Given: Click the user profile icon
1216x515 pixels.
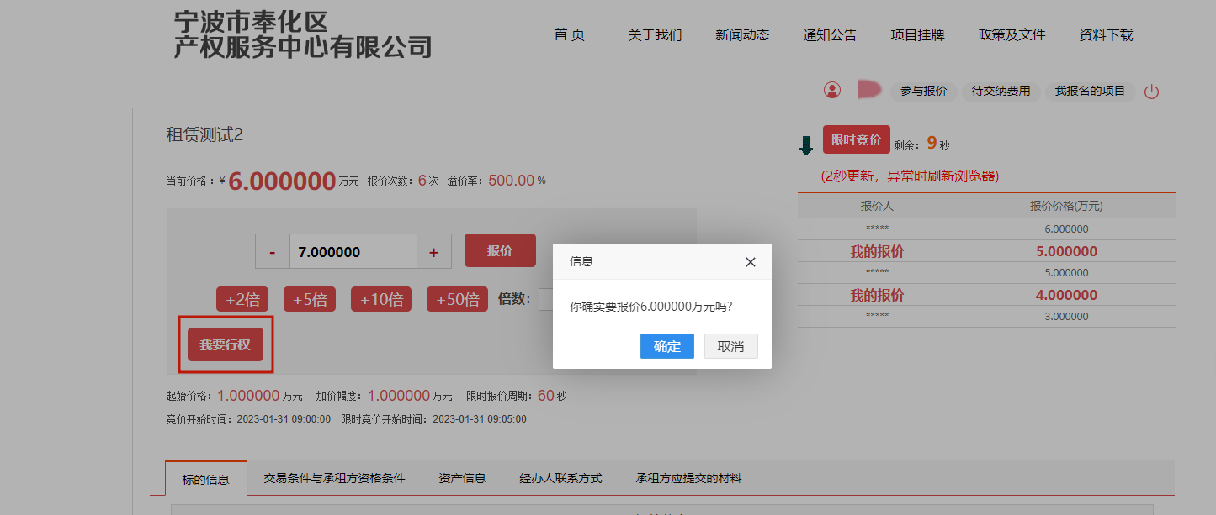Looking at the screenshot, I should click(832, 90).
